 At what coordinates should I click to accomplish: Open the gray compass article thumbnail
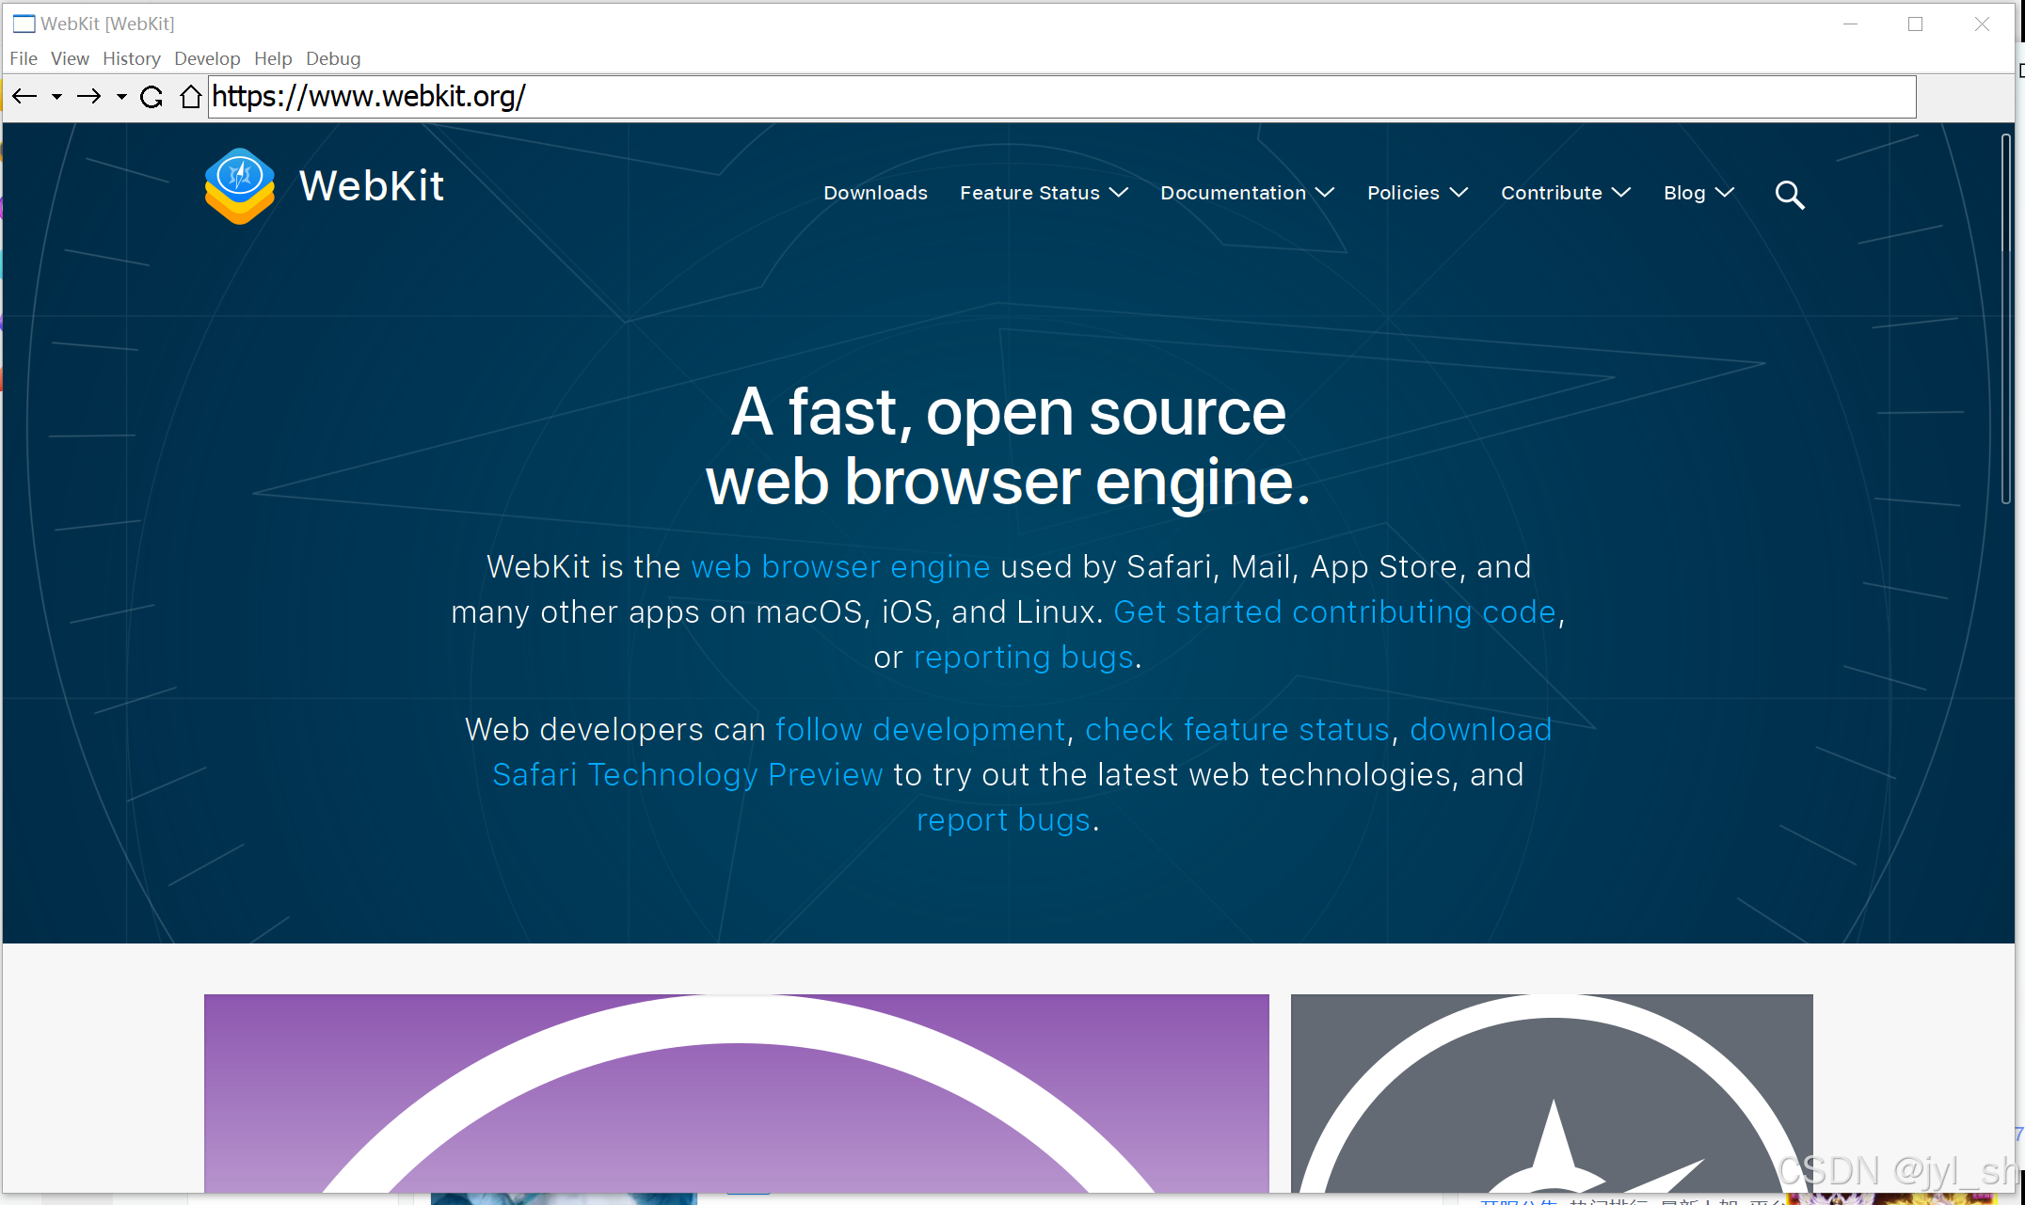point(1552,1093)
